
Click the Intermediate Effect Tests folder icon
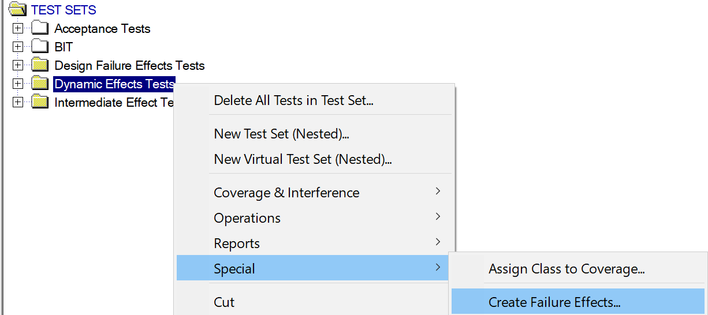click(x=40, y=102)
